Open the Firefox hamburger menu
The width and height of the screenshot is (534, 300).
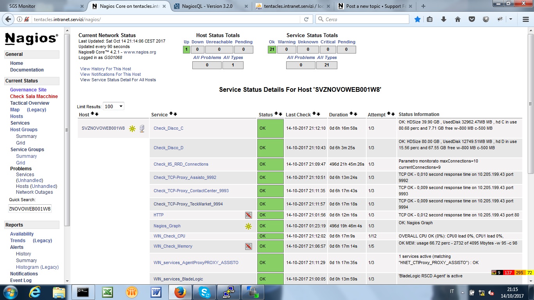(x=526, y=19)
